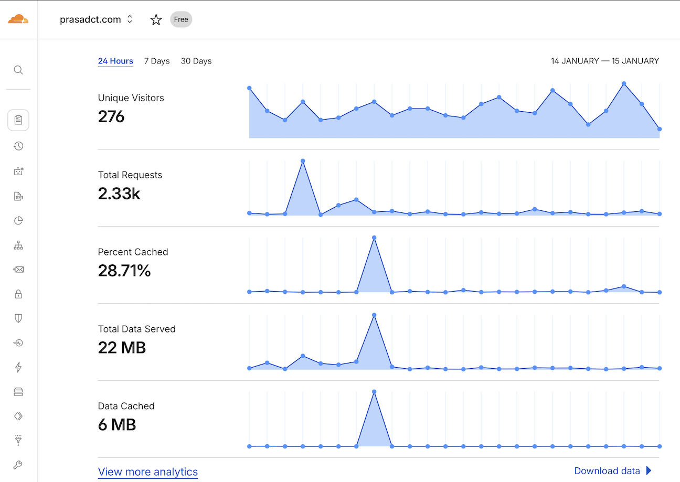680x482 pixels.
Task: Click Download data at bottom right
Action: tap(607, 470)
